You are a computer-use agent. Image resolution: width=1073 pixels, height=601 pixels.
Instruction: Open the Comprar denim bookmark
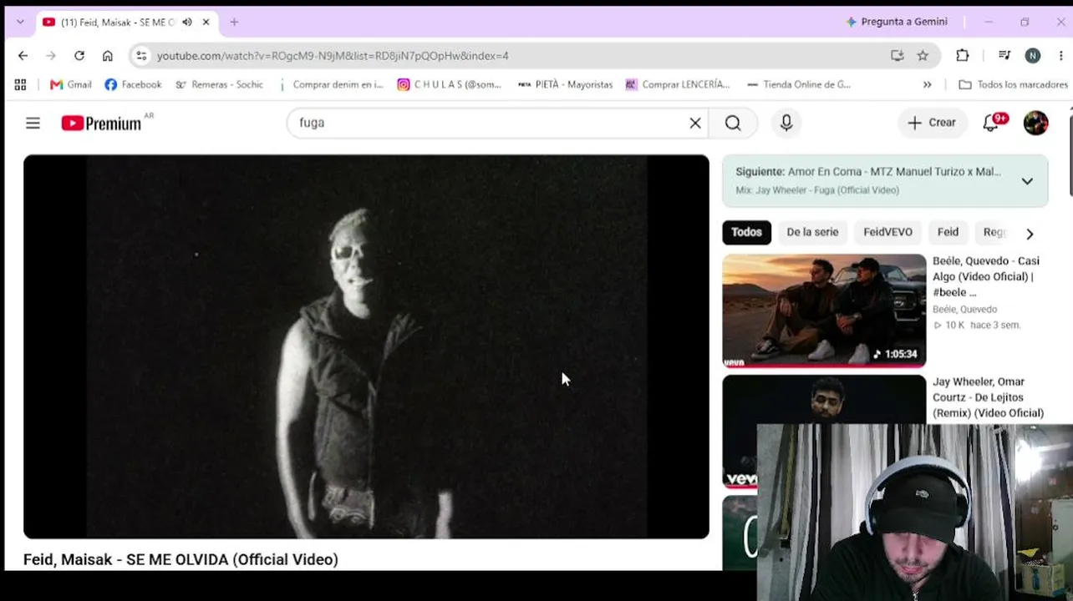click(x=330, y=84)
